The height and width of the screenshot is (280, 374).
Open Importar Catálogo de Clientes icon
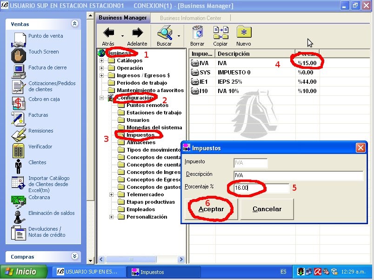pyautogui.click(x=18, y=182)
